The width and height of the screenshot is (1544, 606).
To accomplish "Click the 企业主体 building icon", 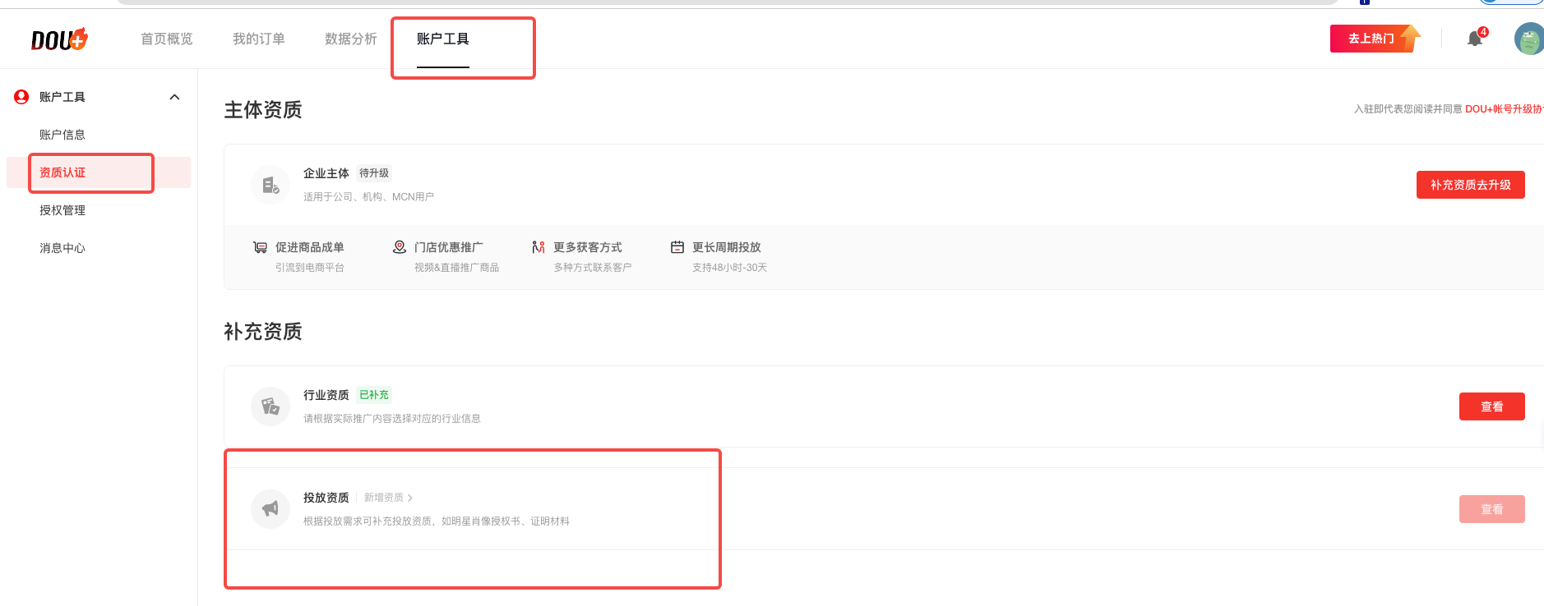I will pyautogui.click(x=270, y=185).
